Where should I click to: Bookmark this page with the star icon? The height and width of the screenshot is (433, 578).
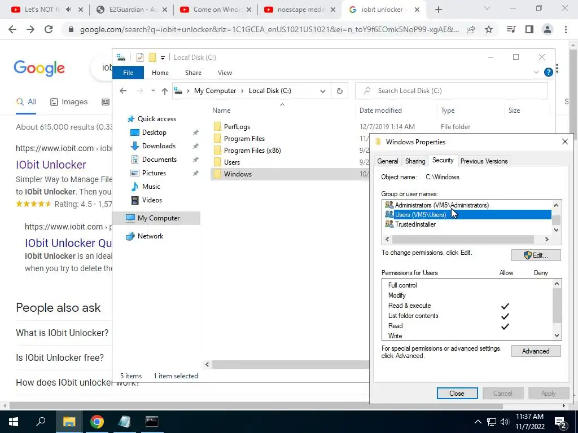coord(489,29)
